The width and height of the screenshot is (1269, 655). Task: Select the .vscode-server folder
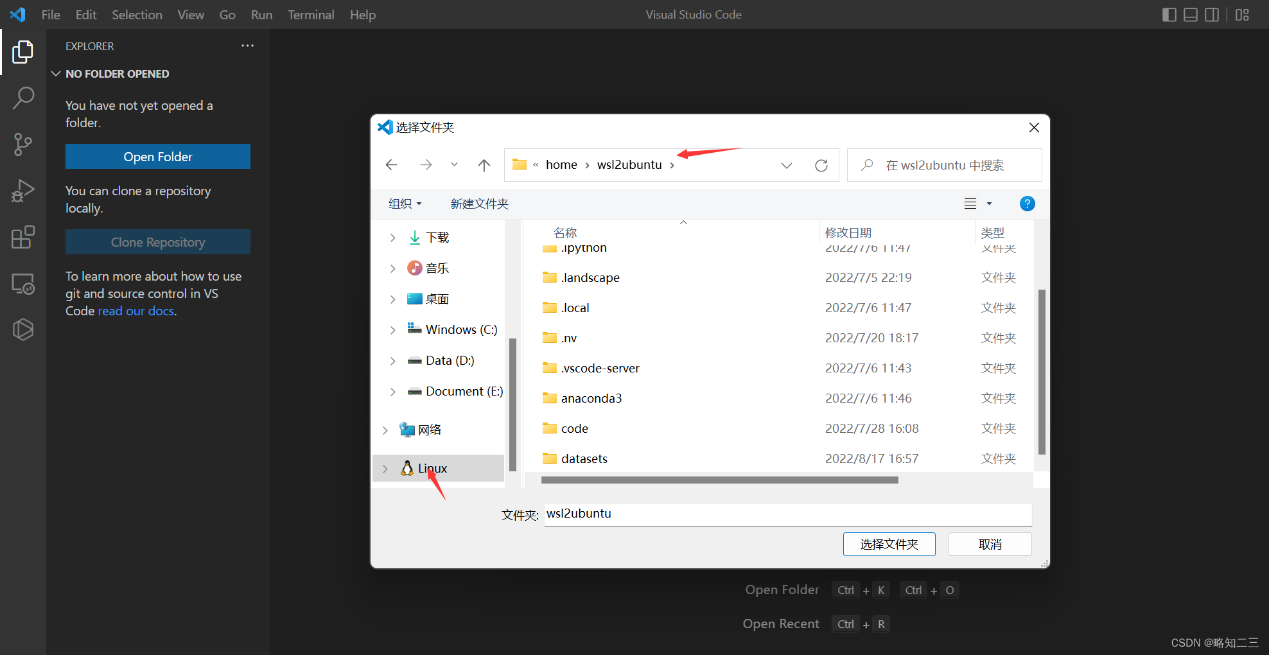coord(600,368)
